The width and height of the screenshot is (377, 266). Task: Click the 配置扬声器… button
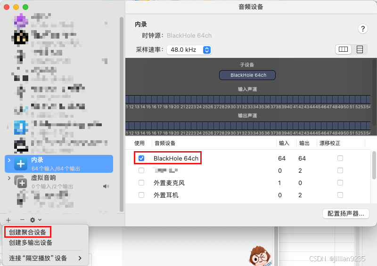[346, 213]
